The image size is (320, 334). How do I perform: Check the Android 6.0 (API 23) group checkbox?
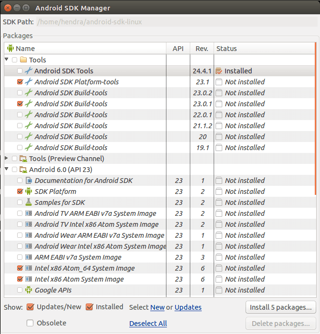coord(14,170)
